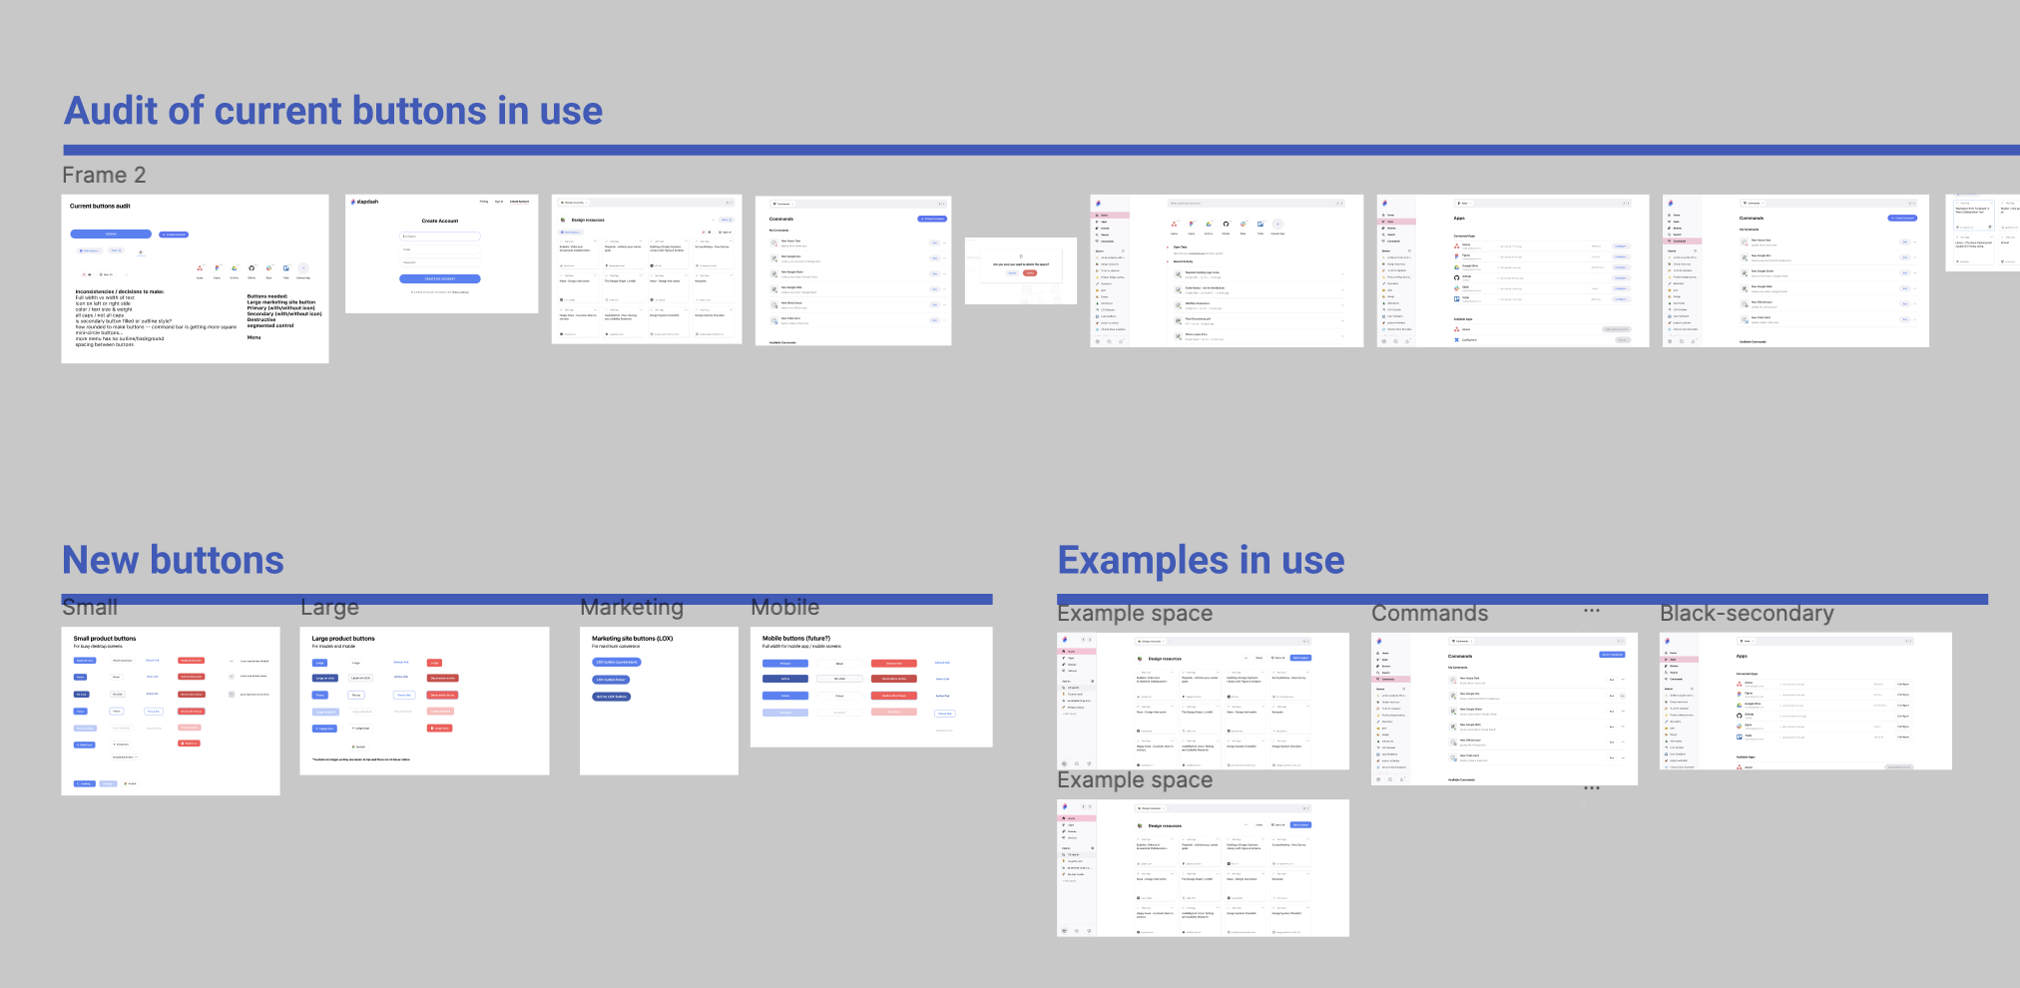Click the Asana icon in Current buttons audit
This screenshot has height=988, width=2020.
(199, 268)
